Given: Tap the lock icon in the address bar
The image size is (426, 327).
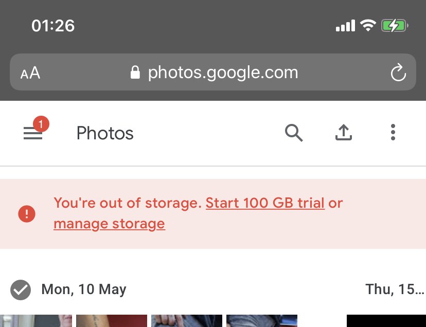Looking at the screenshot, I should (x=135, y=72).
